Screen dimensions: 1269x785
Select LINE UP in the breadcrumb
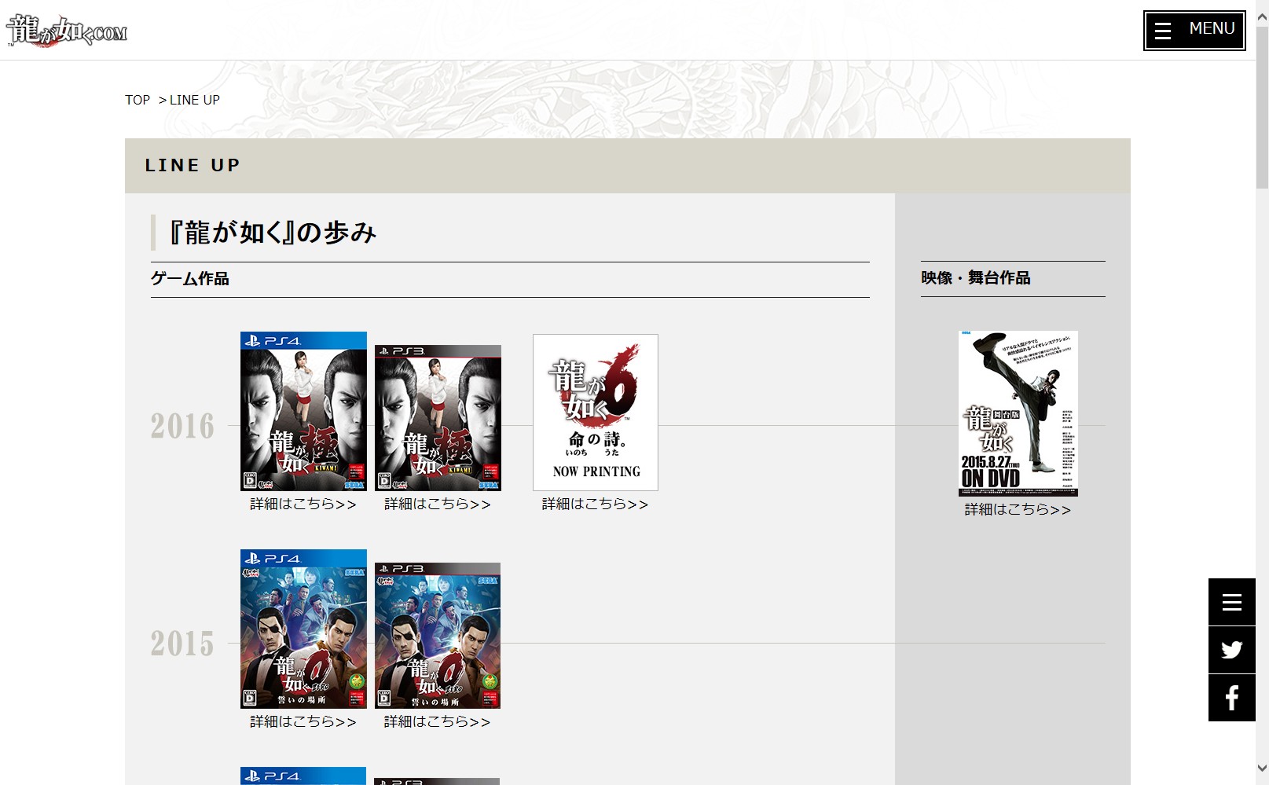pos(195,100)
